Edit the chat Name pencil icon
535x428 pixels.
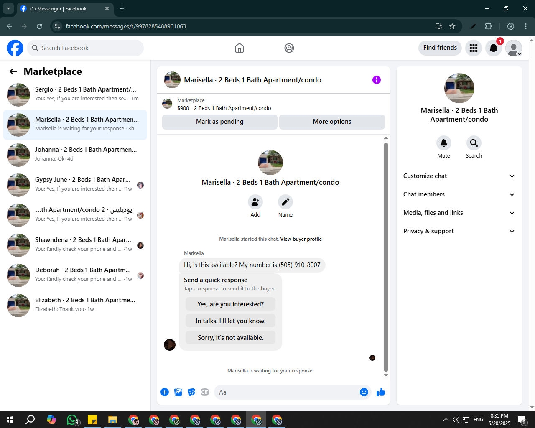coord(285,202)
